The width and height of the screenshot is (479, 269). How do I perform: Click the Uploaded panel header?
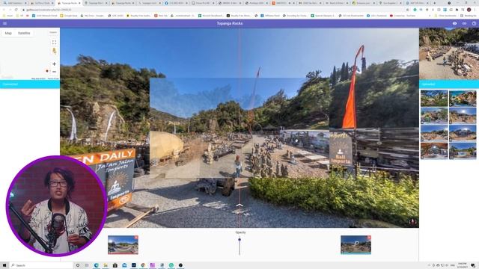tap(449, 84)
